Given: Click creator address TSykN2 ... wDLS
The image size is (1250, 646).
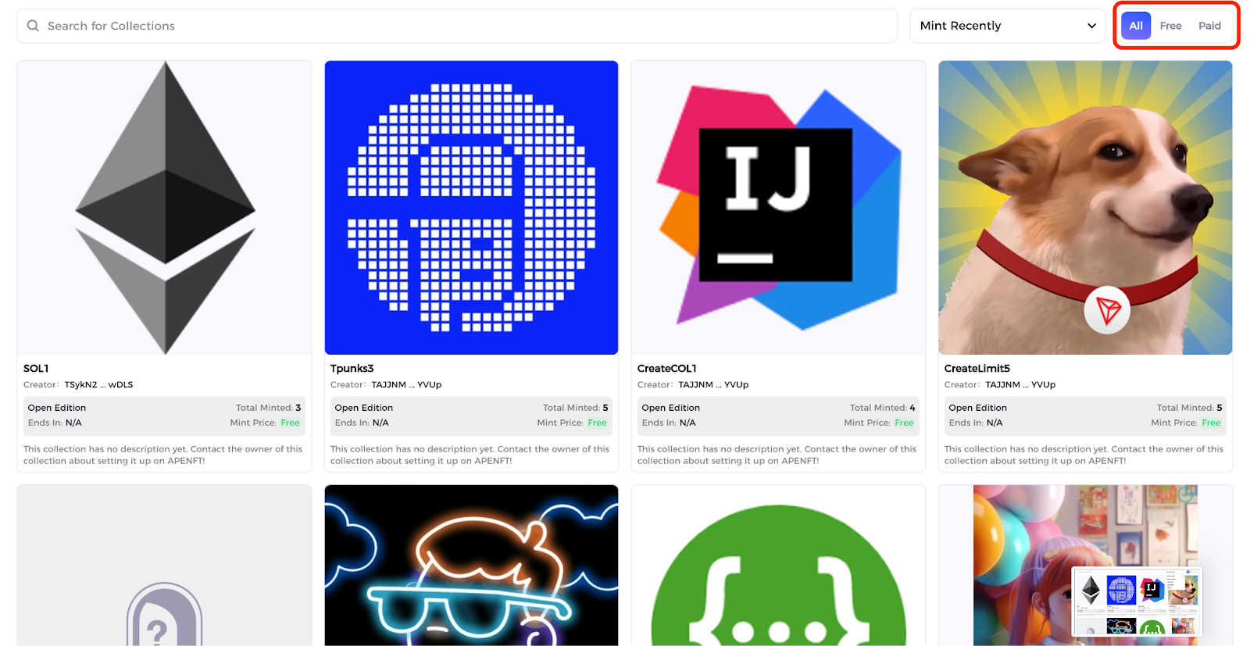Looking at the screenshot, I should (x=98, y=384).
